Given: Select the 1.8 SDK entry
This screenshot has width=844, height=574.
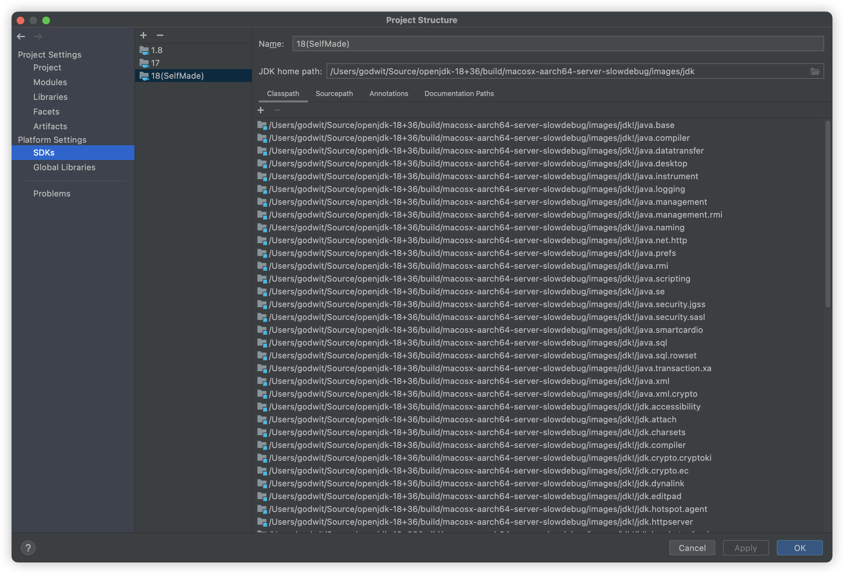Looking at the screenshot, I should 157,50.
